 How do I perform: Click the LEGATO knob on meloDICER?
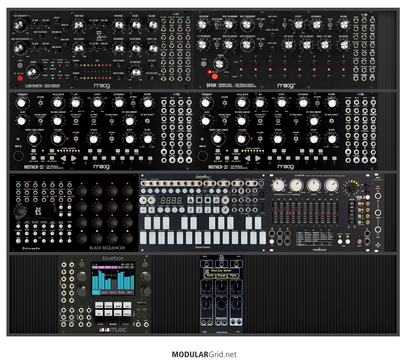(314, 186)
